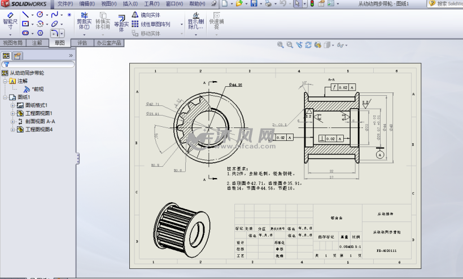The image size is (463, 279).
Task: Open the 文件(F) menu
Action: 65,4
